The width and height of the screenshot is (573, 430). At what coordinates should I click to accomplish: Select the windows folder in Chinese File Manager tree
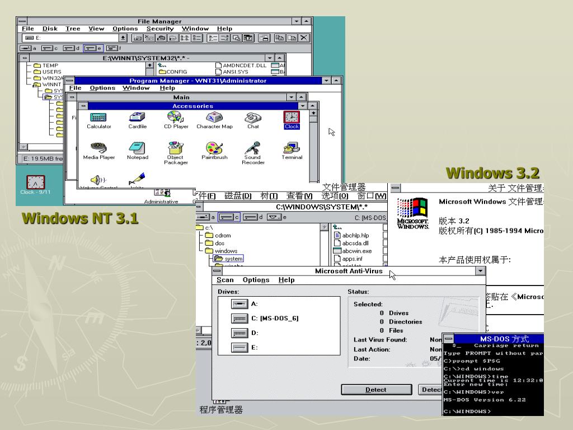222,251
